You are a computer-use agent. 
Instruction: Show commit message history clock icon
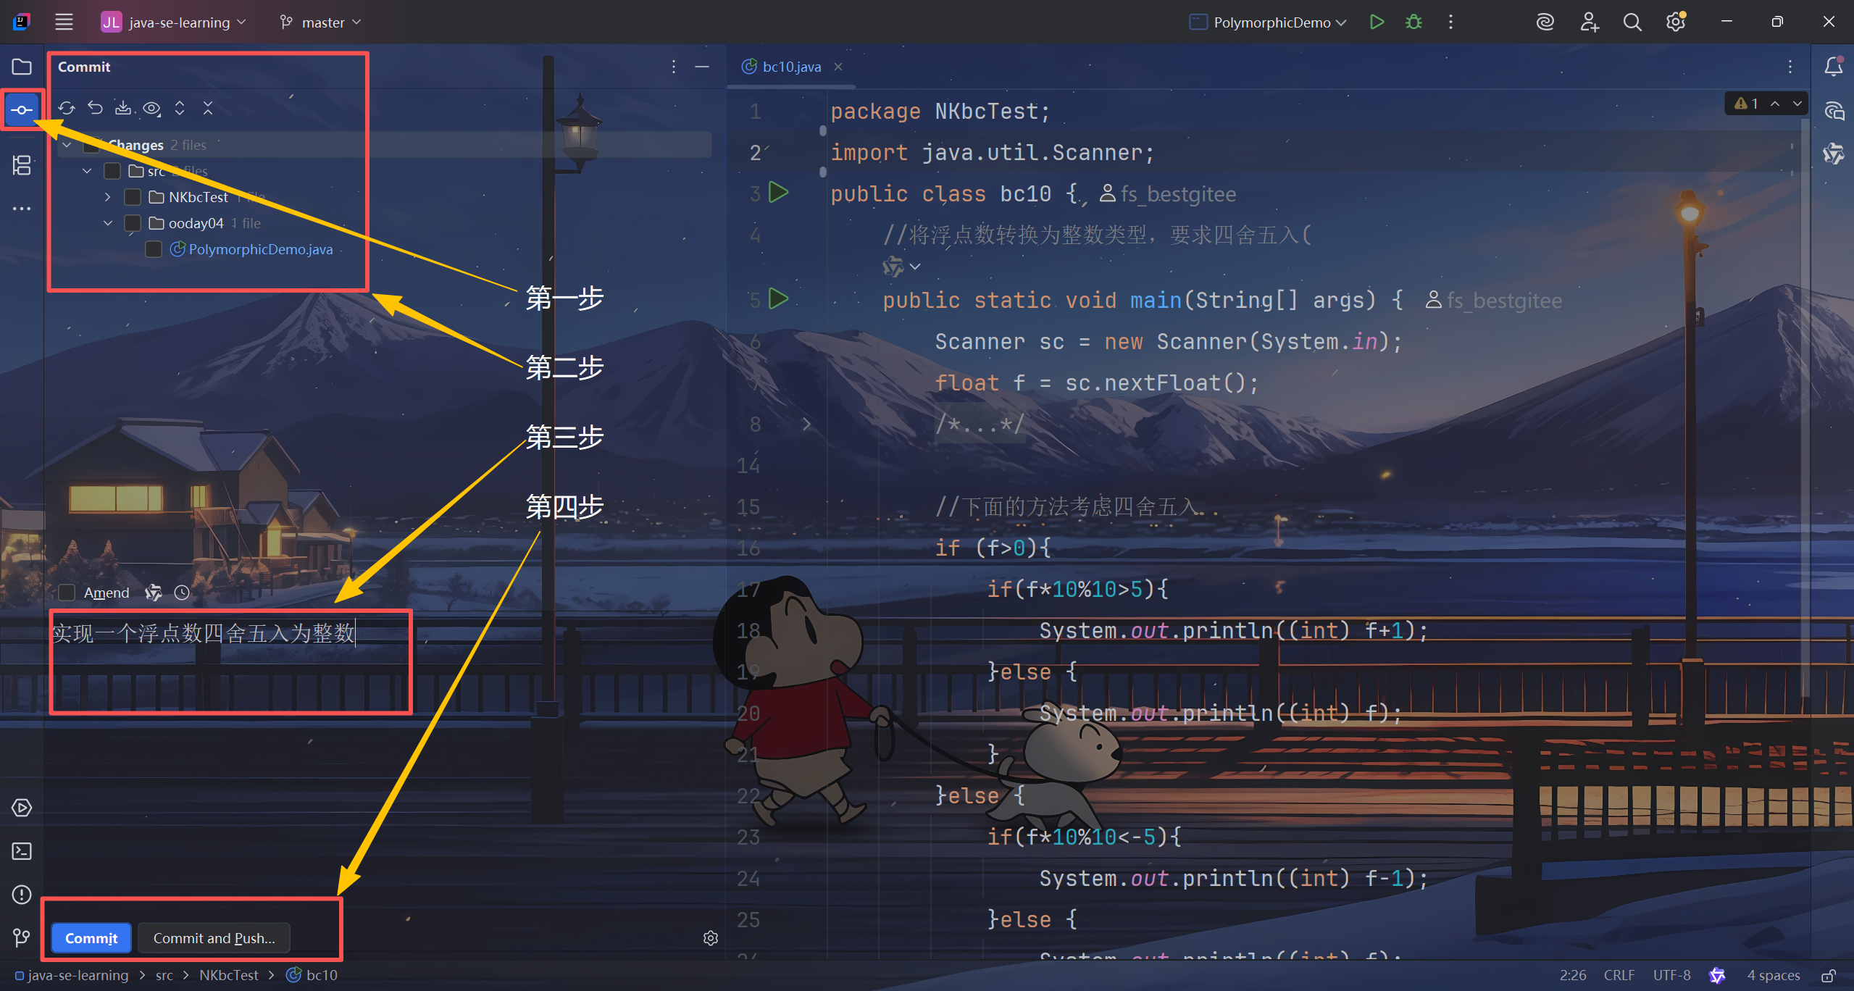click(x=182, y=593)
